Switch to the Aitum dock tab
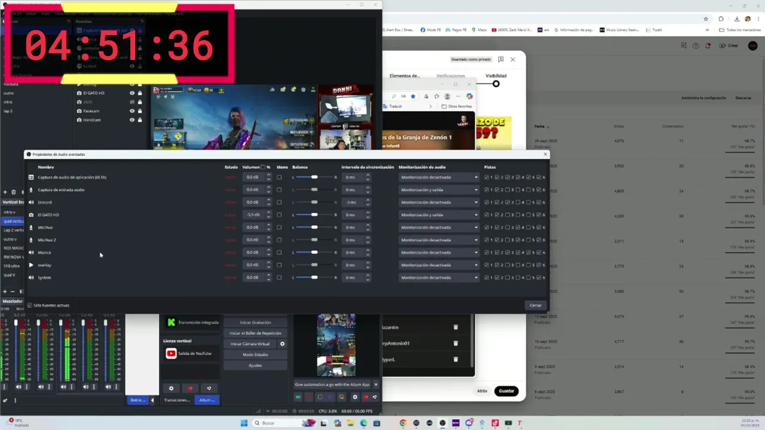The image size is (765, 430). tap(207, 400)
